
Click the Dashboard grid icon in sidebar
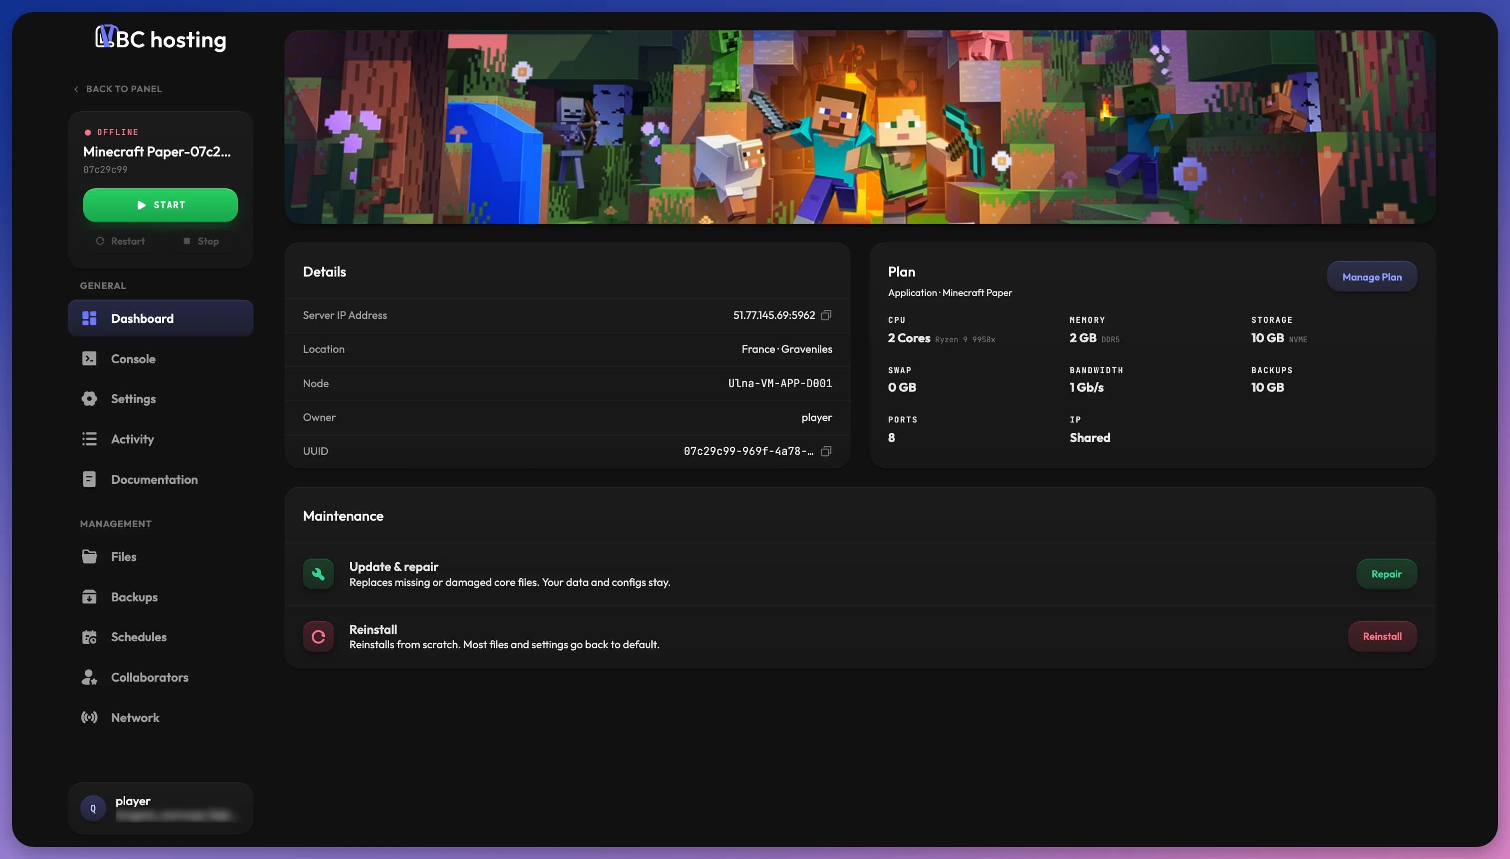click(89, 318)
